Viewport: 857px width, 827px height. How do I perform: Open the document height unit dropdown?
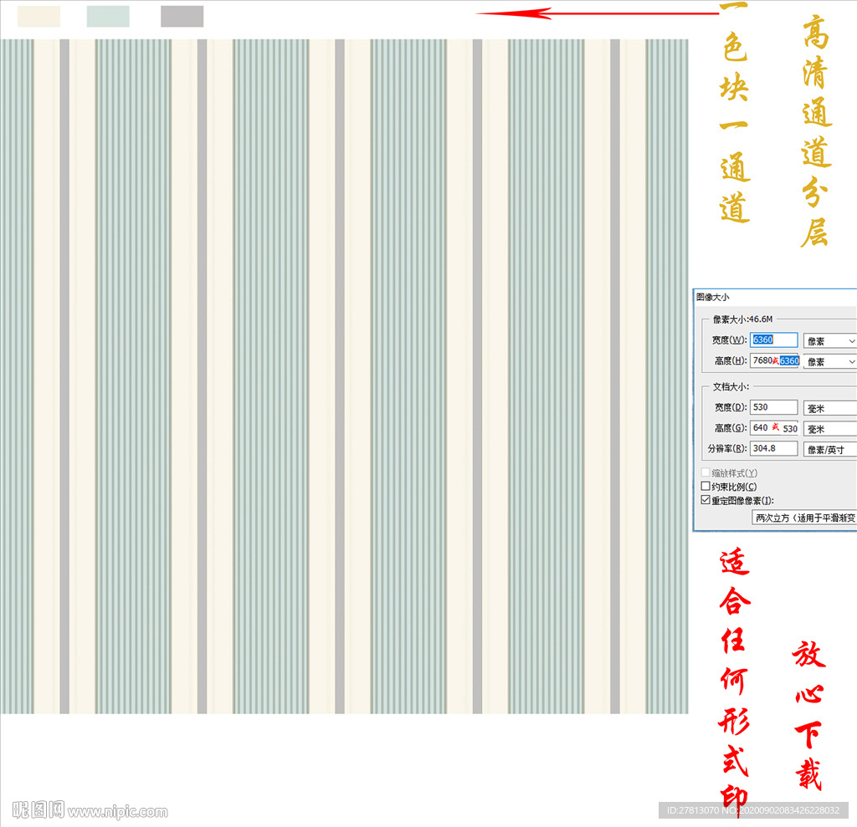[x=829, y=429]
